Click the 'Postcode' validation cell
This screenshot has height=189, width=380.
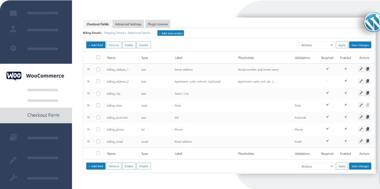[x=301, y=117]
